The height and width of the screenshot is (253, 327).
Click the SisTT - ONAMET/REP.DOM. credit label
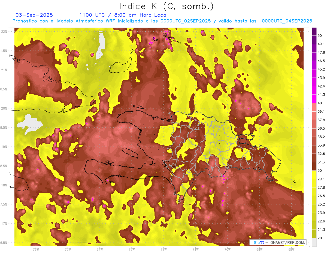click(x=278, y=242)
